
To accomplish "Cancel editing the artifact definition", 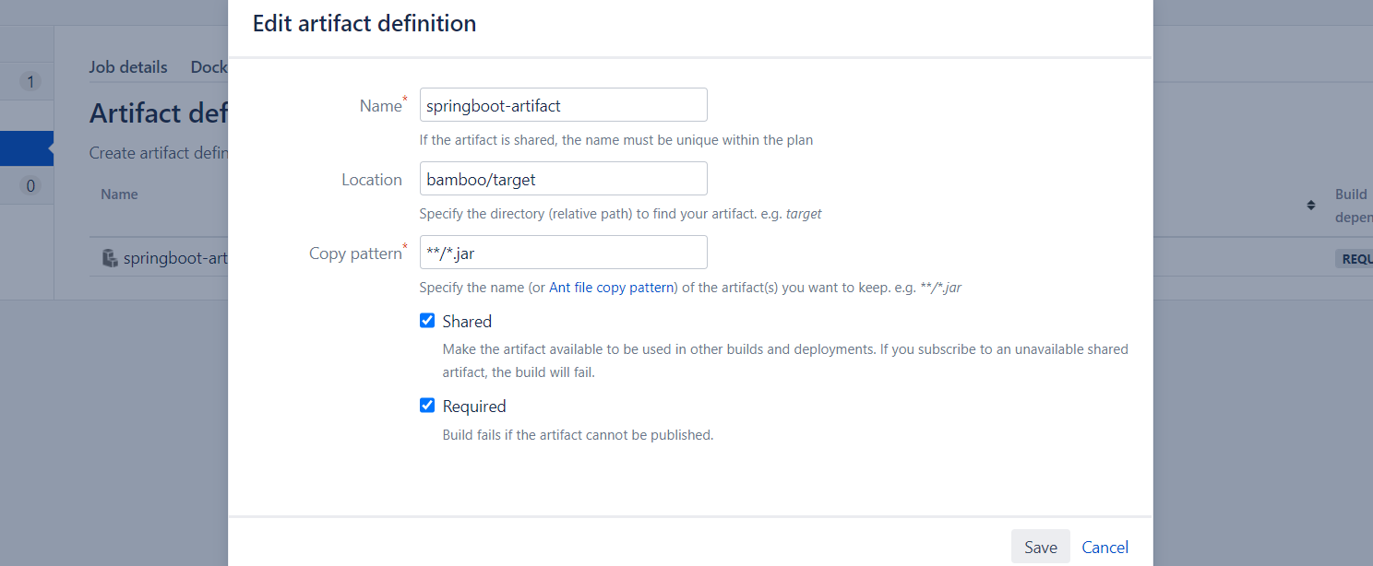I will 1104,547.
